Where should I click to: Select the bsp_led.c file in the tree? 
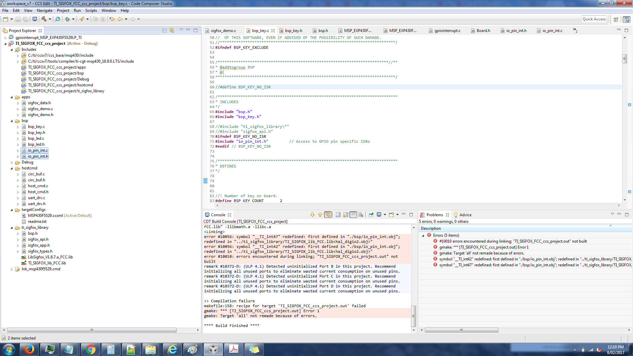(x=36, y=138)
